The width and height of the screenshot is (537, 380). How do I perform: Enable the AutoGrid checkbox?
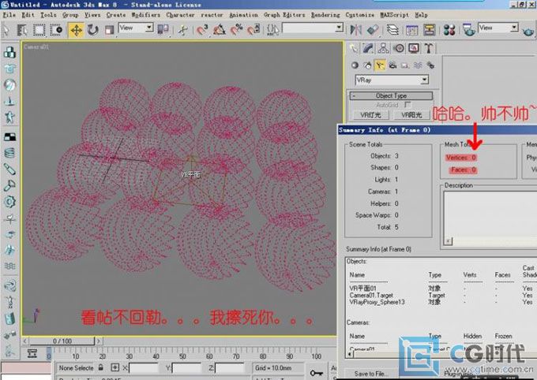[x=407, y=105]
